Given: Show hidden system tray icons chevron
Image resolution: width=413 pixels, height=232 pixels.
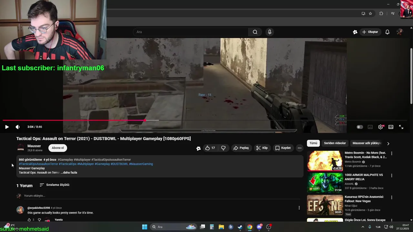Looking at the screenshot, I should pyautogui.click(x=363, y=227).
